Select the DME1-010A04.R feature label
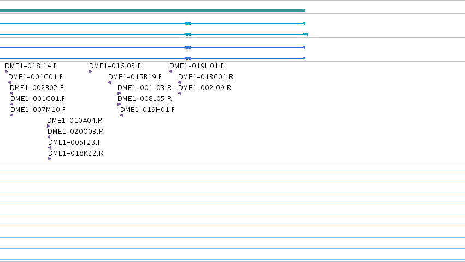The height and width of the screenshot is (262, 465). click(x=75, y=121)
